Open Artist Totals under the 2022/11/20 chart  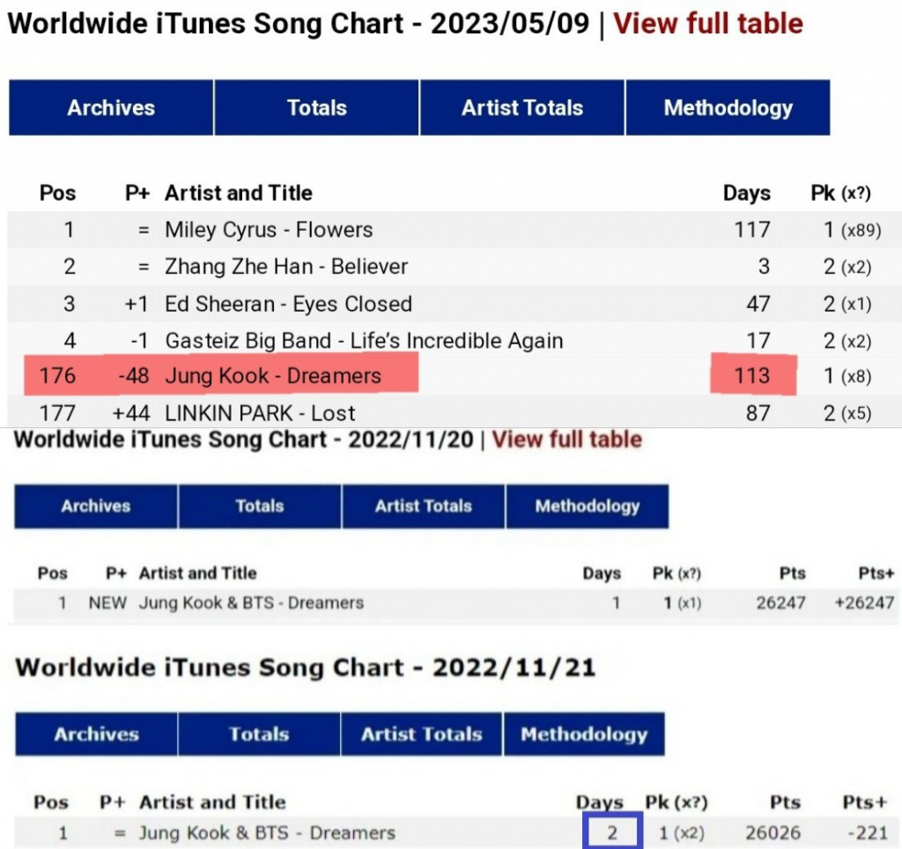[423, 506]
